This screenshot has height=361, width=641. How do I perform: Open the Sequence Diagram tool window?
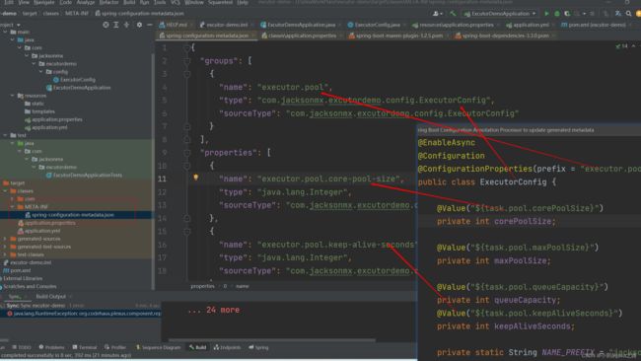coord(158,347)
